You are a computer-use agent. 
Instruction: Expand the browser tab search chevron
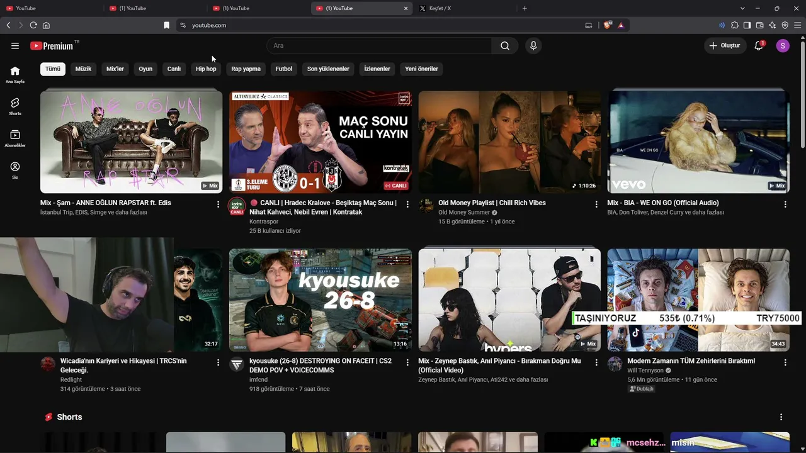click(x=742, y=8)
